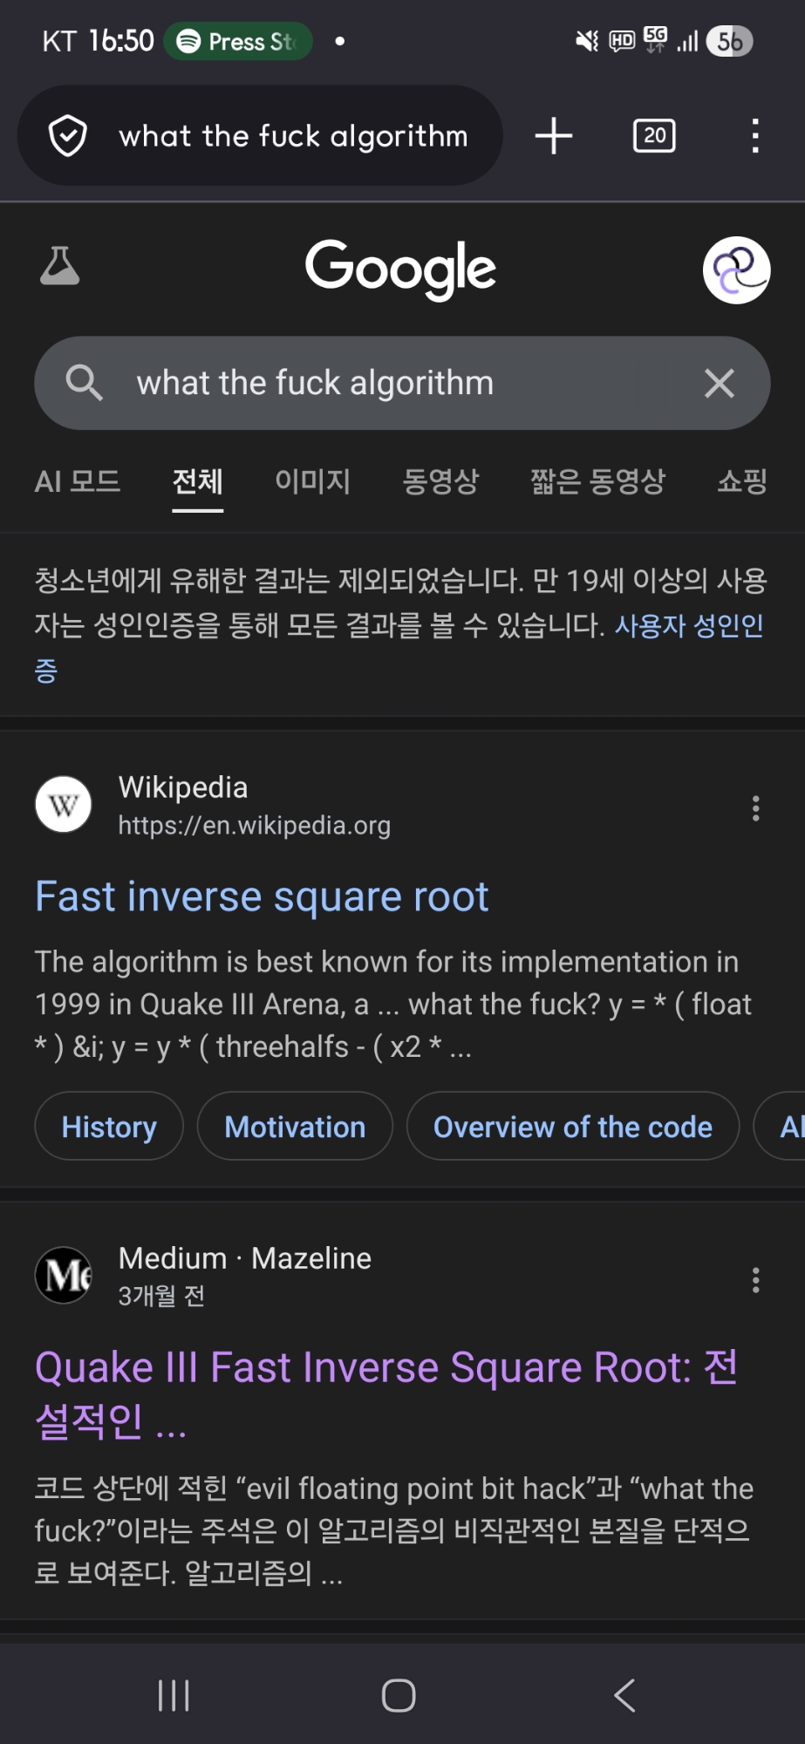This screenshot has height=1744, width=805.
Task: Jump to the Overview of the code section
Action: (573, 1127)
